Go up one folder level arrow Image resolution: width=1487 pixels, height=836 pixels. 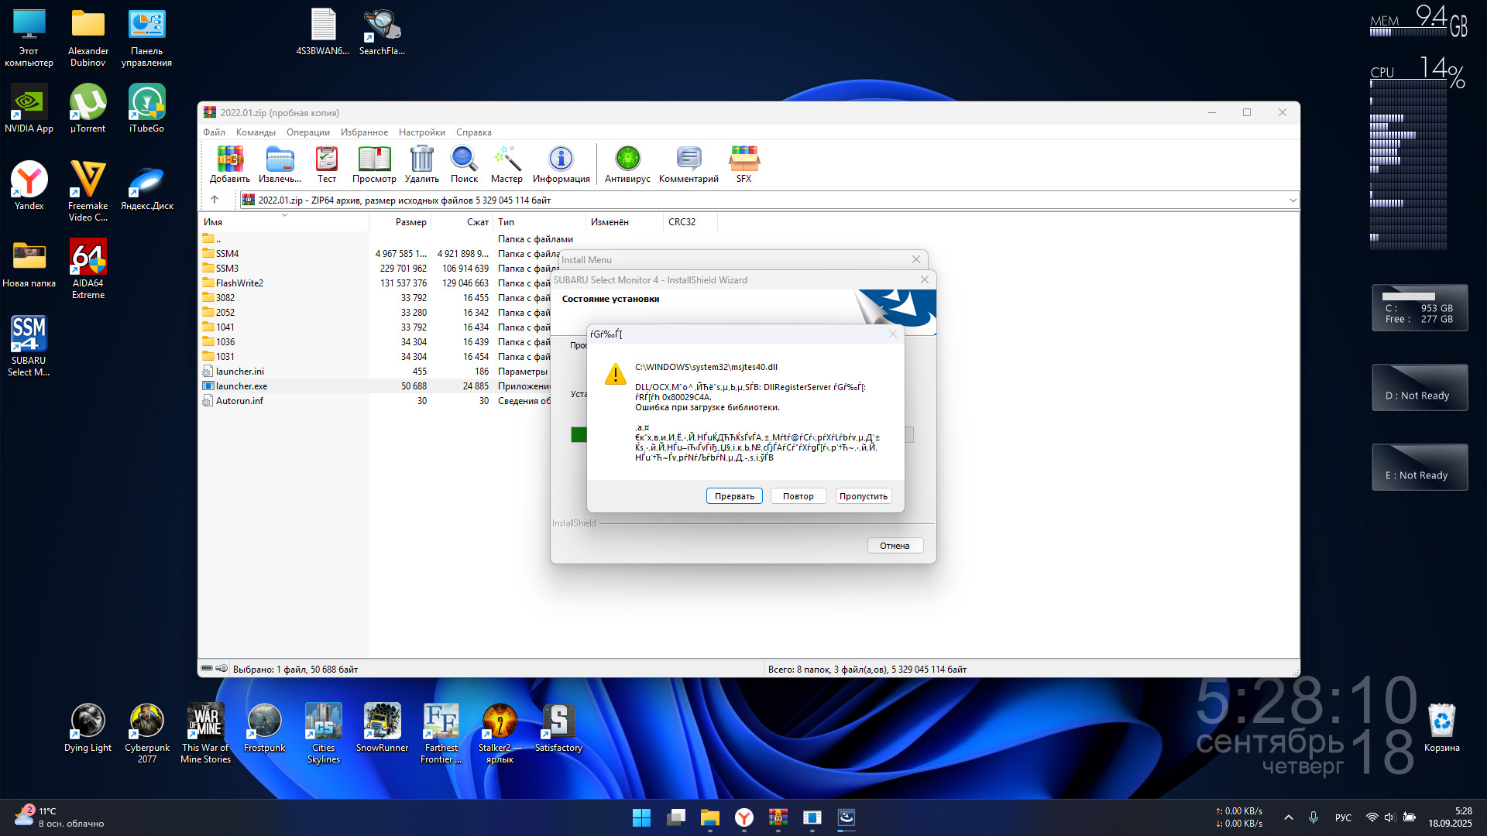pyautogui.click(x=215, y=200)
